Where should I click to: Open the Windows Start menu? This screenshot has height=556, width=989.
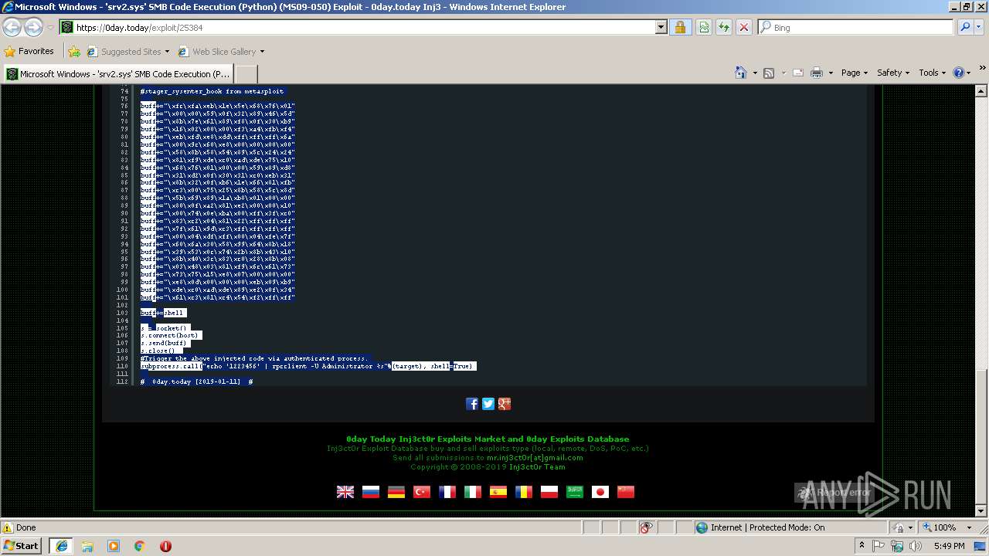coord(22,545)
